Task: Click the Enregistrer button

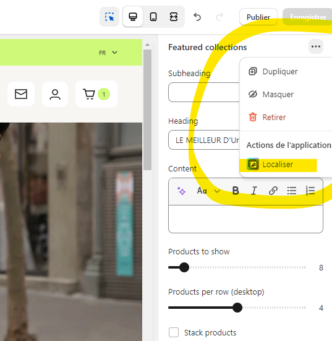Action: point(308,17)
